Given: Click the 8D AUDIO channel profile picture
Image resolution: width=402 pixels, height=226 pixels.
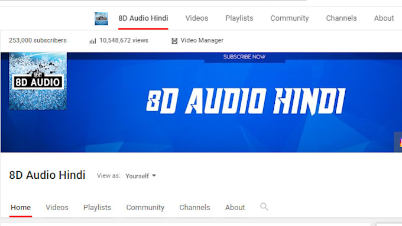Looking at the screenshot, I should pos(38,81).
